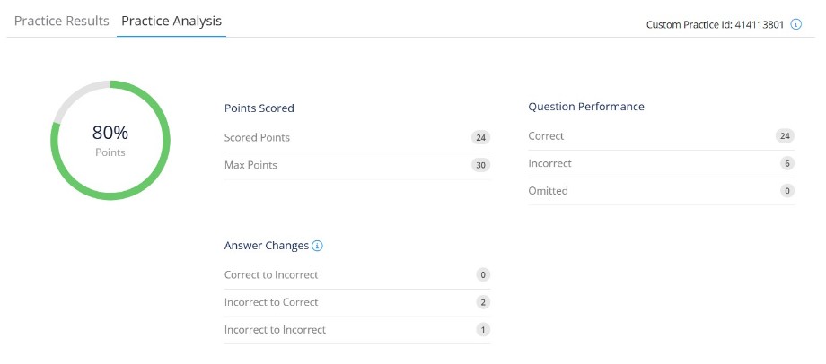Screen dimensions: 826x364
Task: Click the Answer Changes heading text
Action: click(267, 246)
